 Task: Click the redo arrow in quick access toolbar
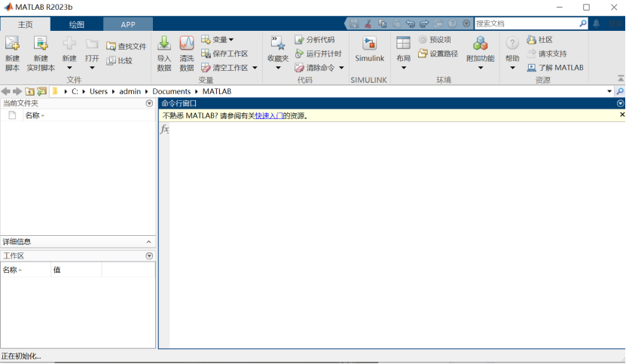pos(424,24)
